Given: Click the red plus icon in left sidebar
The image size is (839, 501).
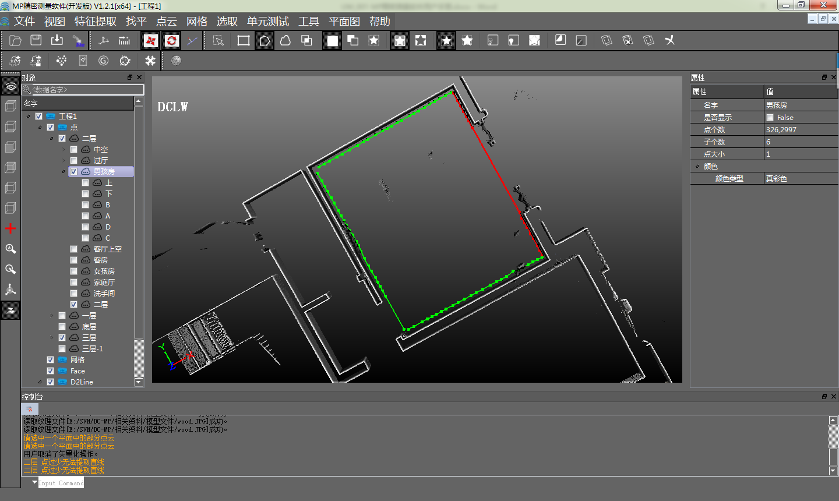Looking at the screenshot, I should coord(10,228).
